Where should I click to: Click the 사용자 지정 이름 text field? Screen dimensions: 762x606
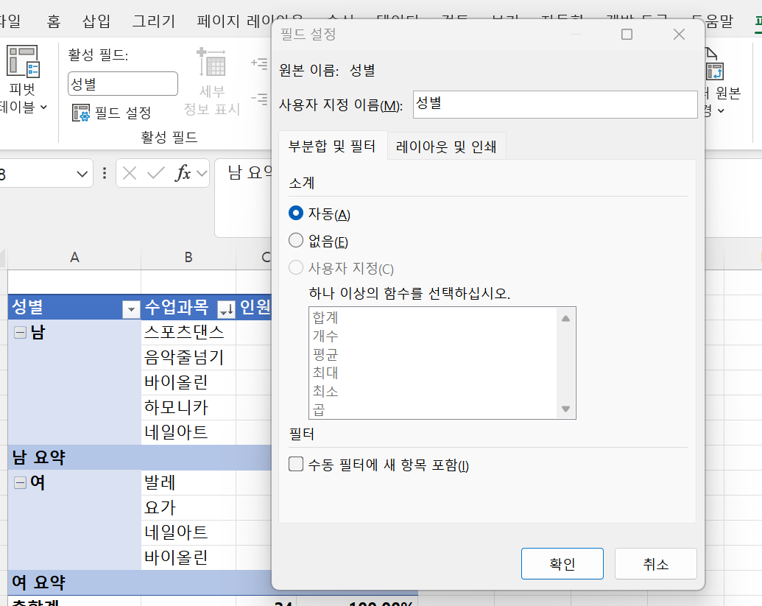[x=554, y=105]
